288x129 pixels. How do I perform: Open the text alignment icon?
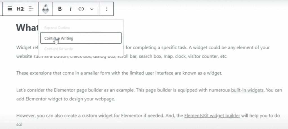[31, 9]
